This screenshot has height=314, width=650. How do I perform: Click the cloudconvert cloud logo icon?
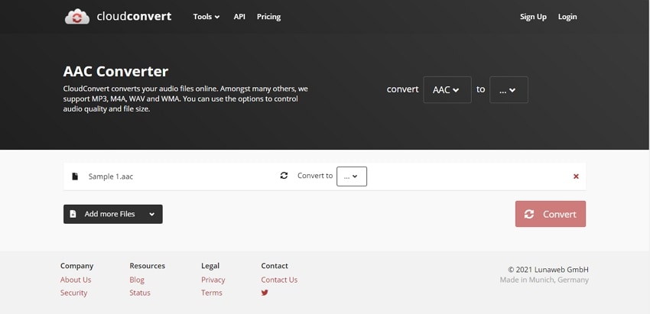click(77, 17)
